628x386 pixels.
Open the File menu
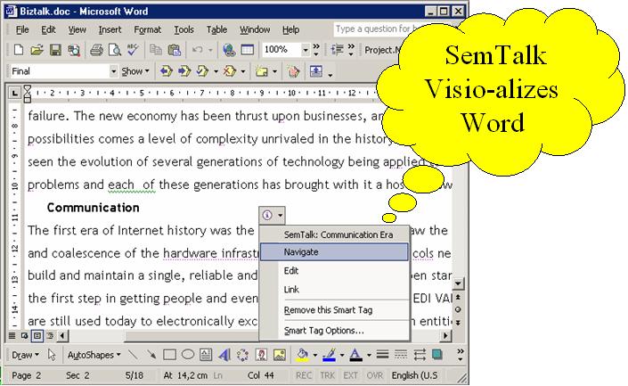tap(22, 29)
